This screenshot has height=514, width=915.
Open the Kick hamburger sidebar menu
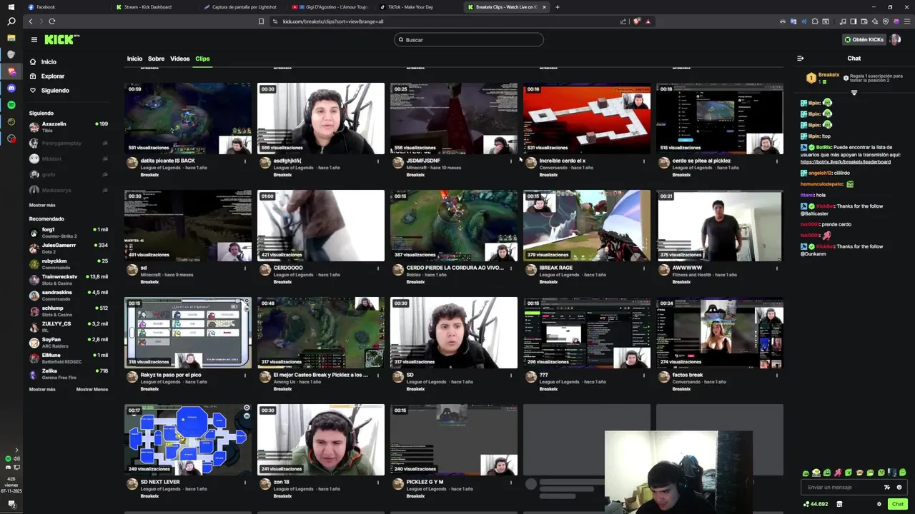pos(34,40)
